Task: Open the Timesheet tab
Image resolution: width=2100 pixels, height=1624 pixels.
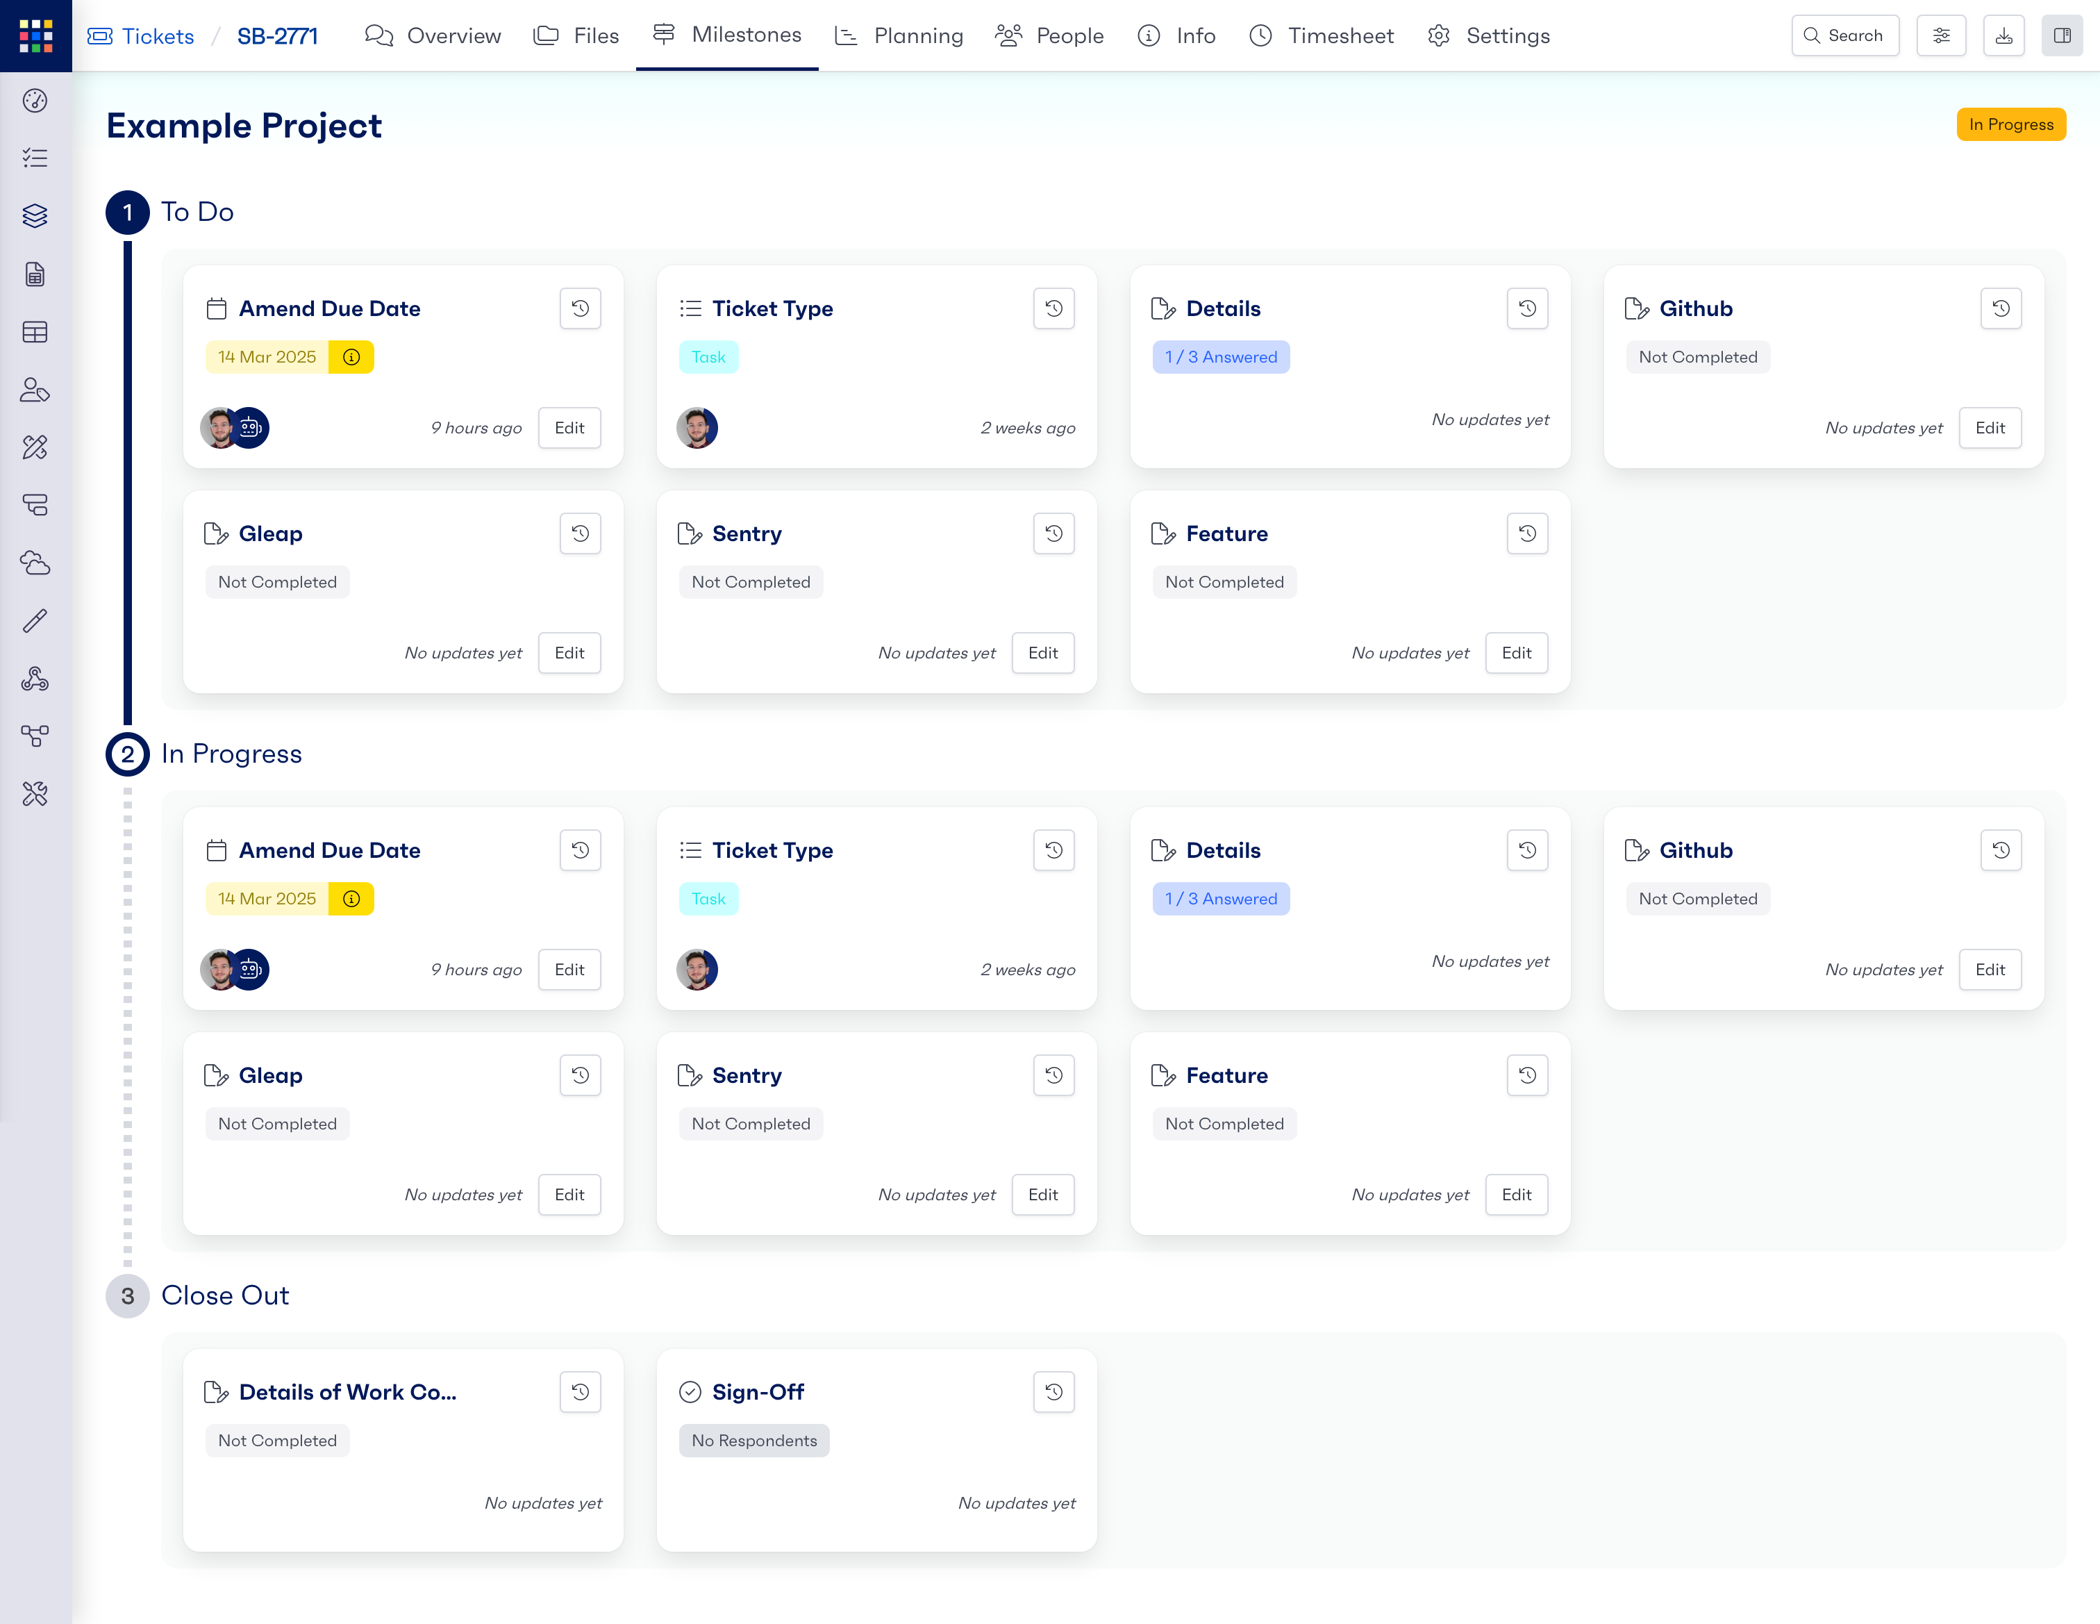Action: (x=1321, y=35)
